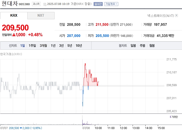This screenshot has height=134, width=182.
Task: Select the 1년 line chart period
Action: coord(53,46)
